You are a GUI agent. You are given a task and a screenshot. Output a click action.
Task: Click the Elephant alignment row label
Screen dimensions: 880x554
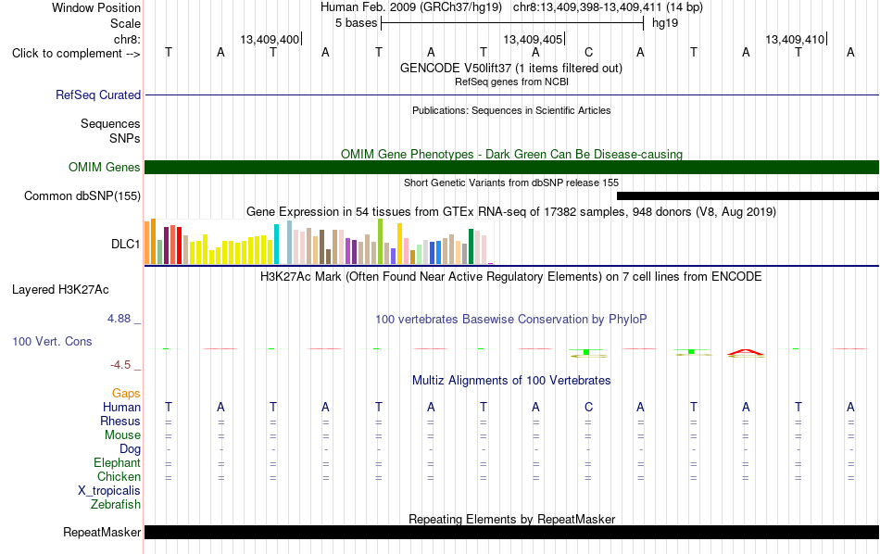pyautogui.click(x=117, y=462)
